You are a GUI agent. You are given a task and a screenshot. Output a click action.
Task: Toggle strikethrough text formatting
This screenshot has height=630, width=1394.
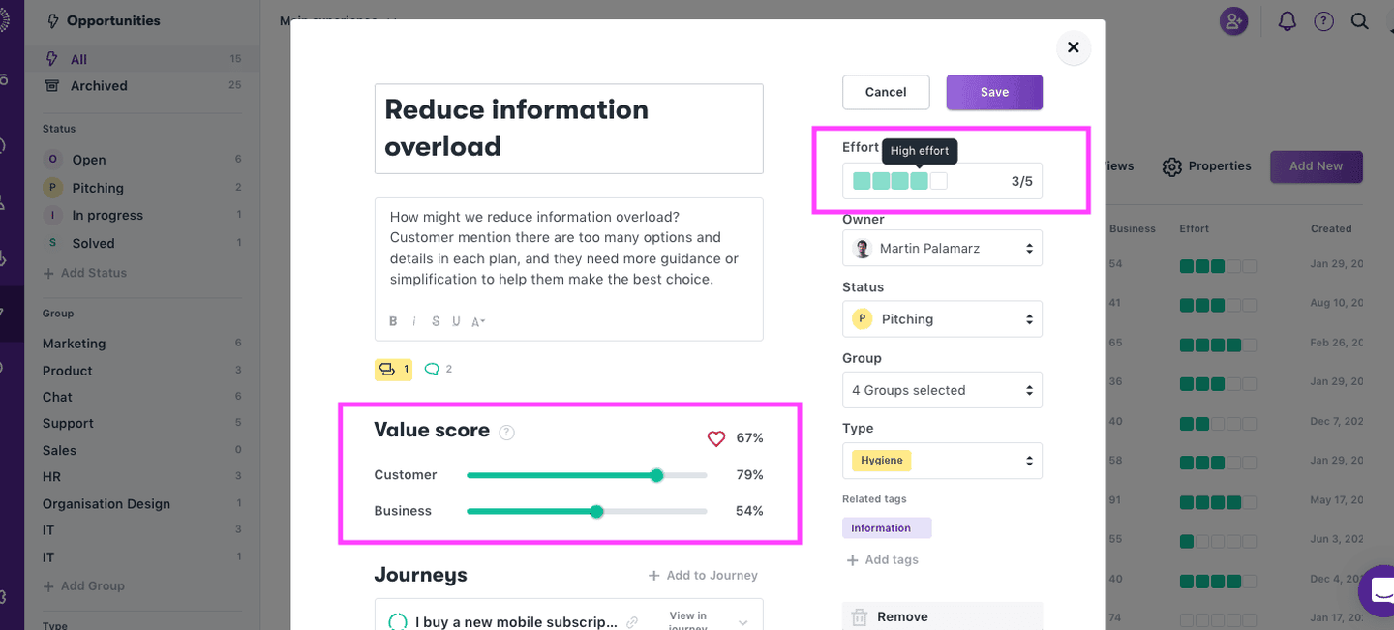click(436, 321)
